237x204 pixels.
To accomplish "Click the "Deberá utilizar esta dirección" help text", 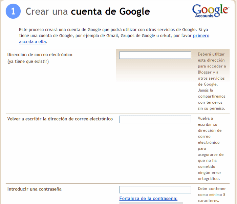I will coord(211,57).
